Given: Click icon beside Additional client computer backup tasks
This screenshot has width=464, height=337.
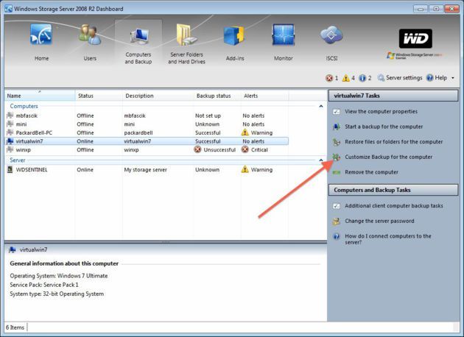Looking at the screenshot, I should point(337,206).
